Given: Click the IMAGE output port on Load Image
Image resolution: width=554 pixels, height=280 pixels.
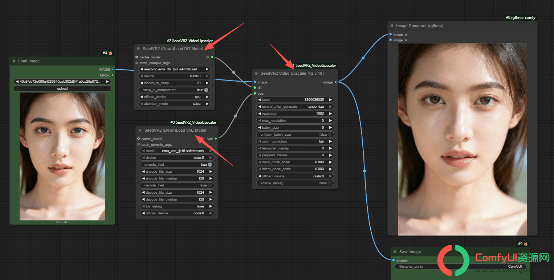Looking at the screenshot, I should click(113, 69).
